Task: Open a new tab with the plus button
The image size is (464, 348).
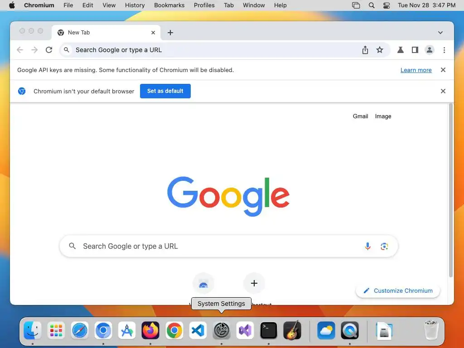Action: [x=170, y=33]
